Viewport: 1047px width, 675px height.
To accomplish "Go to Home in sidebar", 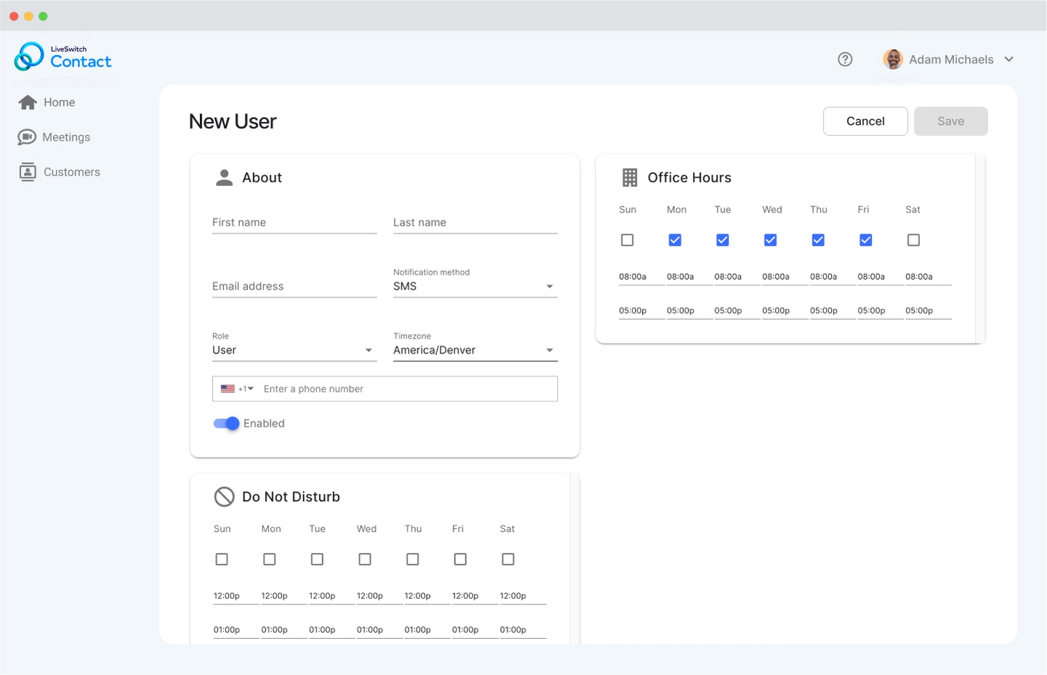I will tap(47, 102).
